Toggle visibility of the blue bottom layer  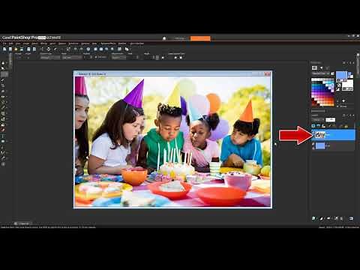[x=313, y=144]
